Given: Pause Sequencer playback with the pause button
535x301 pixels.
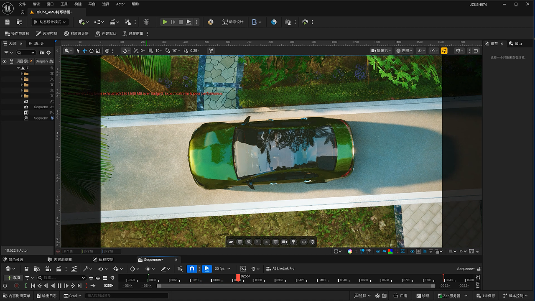Looking at the screenshot, I should point(59,286).
